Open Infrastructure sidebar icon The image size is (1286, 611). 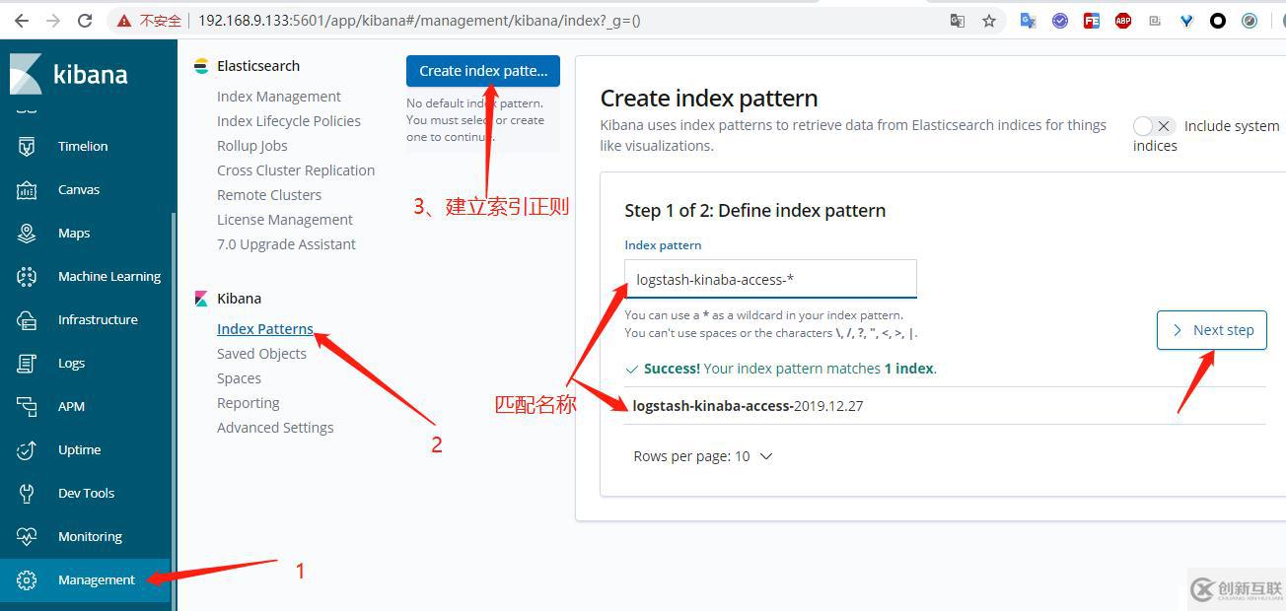tap(27, 319)
